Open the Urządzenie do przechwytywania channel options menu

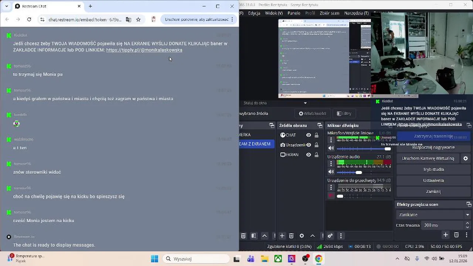click(331, 187)
